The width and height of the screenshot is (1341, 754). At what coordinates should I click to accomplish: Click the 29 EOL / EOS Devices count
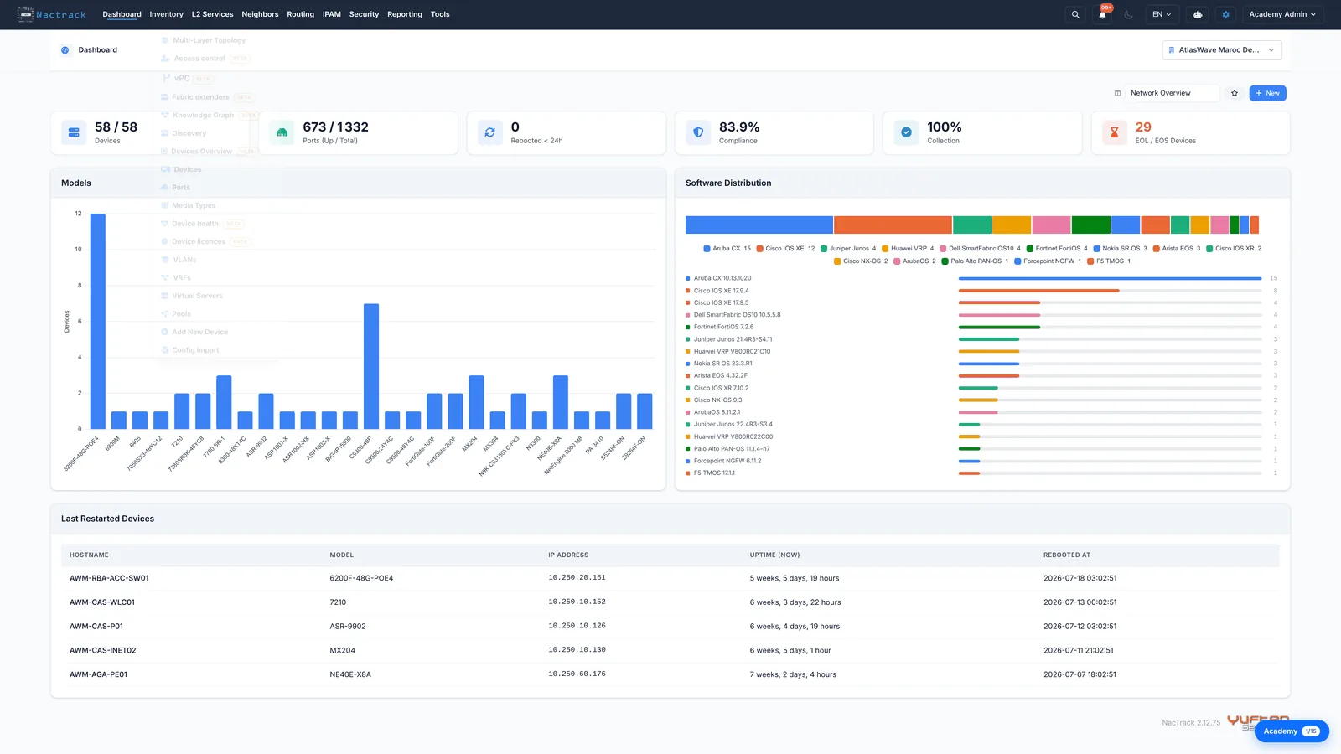[x=1143, y=127]
